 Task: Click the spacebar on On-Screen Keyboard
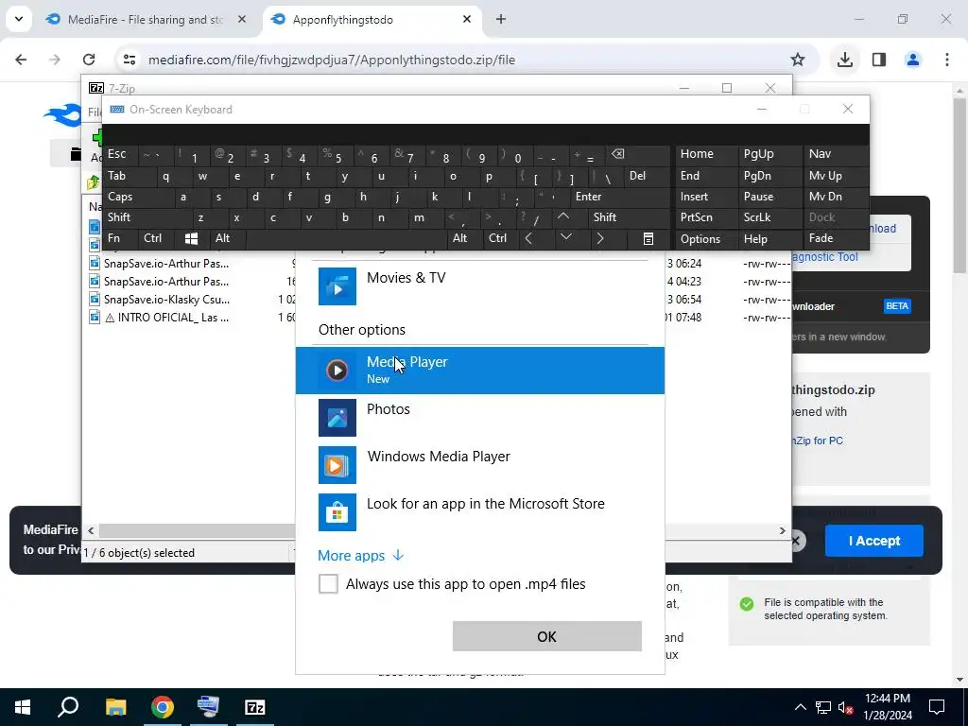tap(346, 238)
